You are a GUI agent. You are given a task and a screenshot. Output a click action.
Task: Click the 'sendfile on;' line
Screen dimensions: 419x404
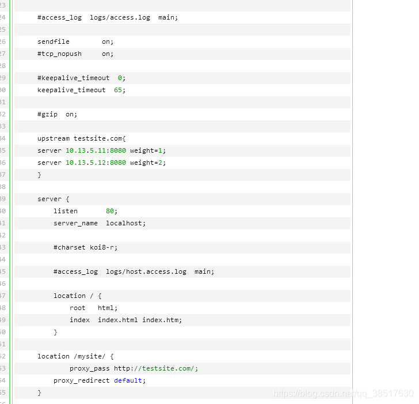tap(75, 41)
